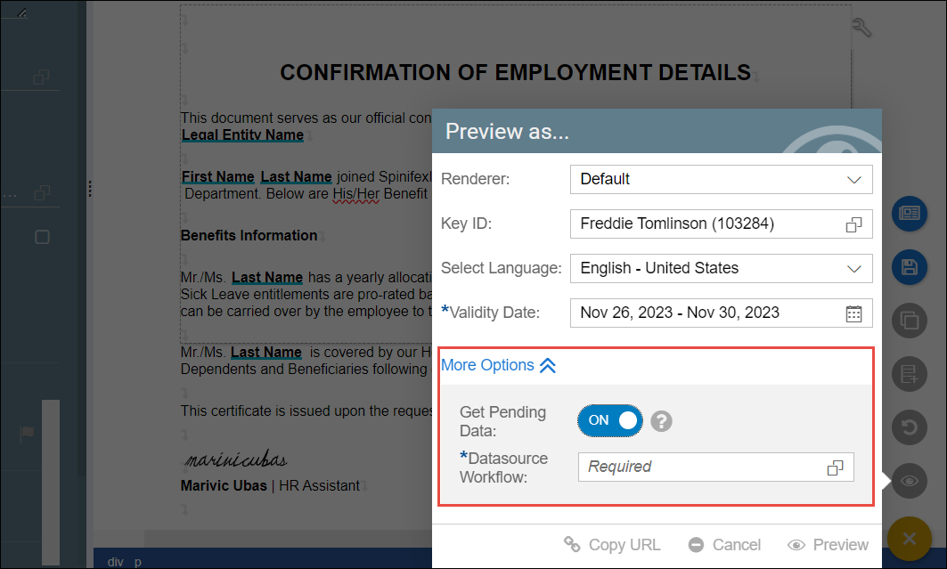Click the Validity Date range field
The height and width of the screenshot is (569, 947).
point(704,313)
